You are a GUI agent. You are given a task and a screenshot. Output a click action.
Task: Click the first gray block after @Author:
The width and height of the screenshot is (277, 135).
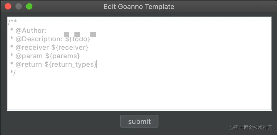click(66, 34)
